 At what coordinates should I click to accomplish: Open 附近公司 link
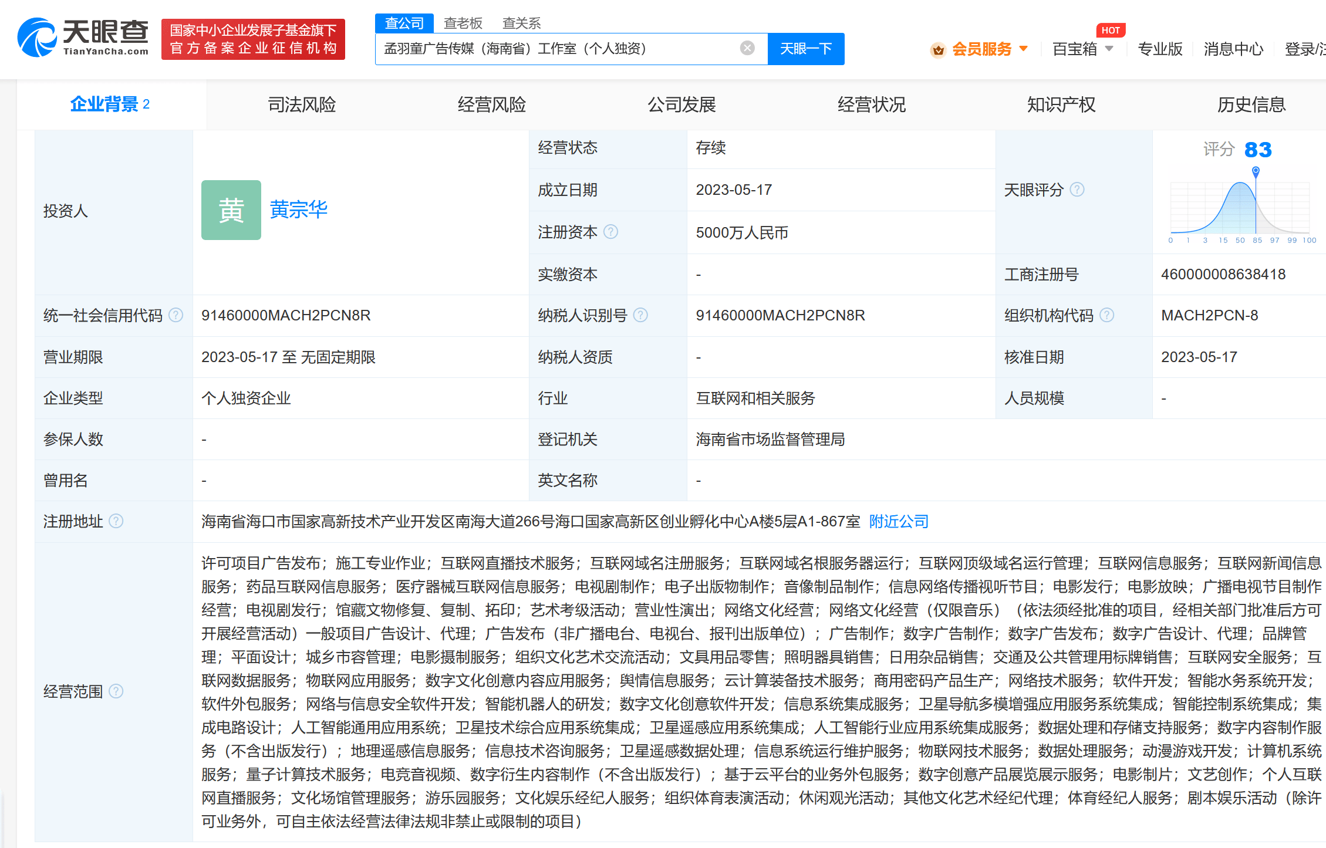tap(898, 521)
